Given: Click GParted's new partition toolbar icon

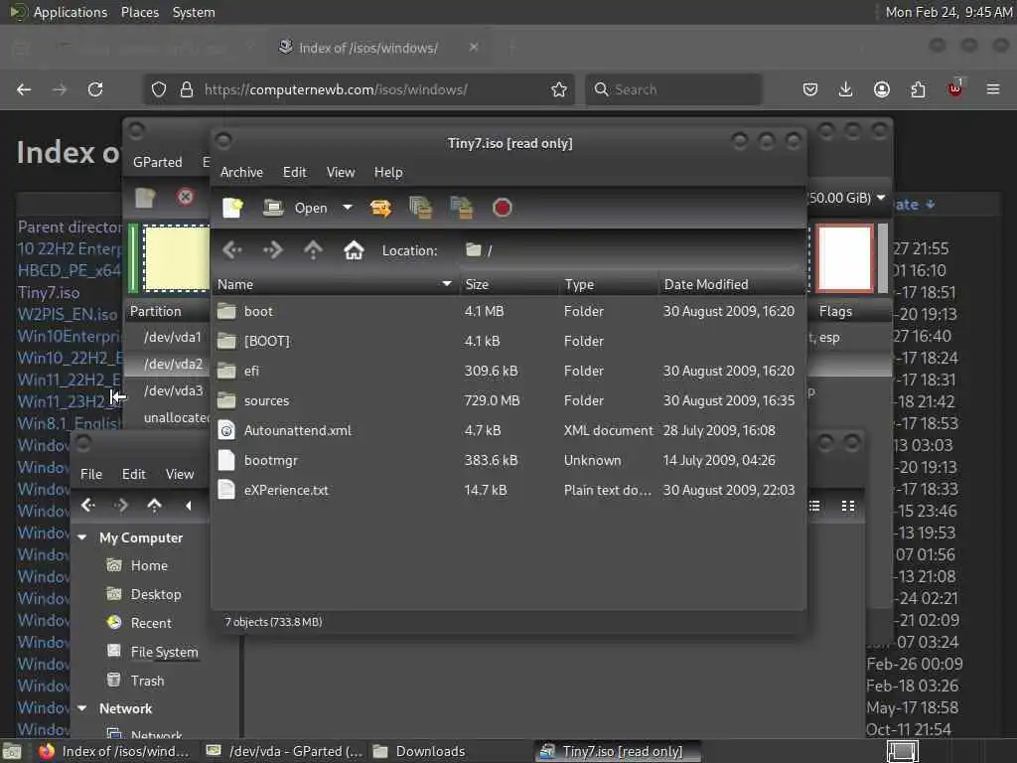Looking at the screenshot, I should click(145, 198).
